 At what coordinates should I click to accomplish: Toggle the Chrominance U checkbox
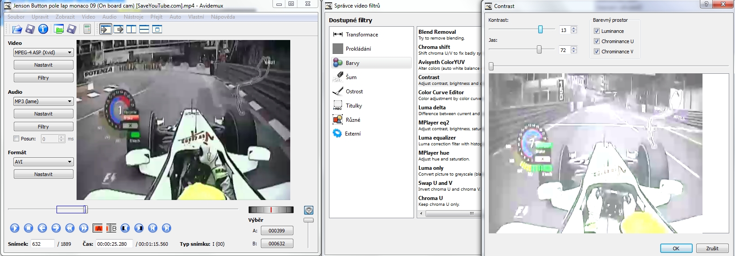click(x=597, y=41)
